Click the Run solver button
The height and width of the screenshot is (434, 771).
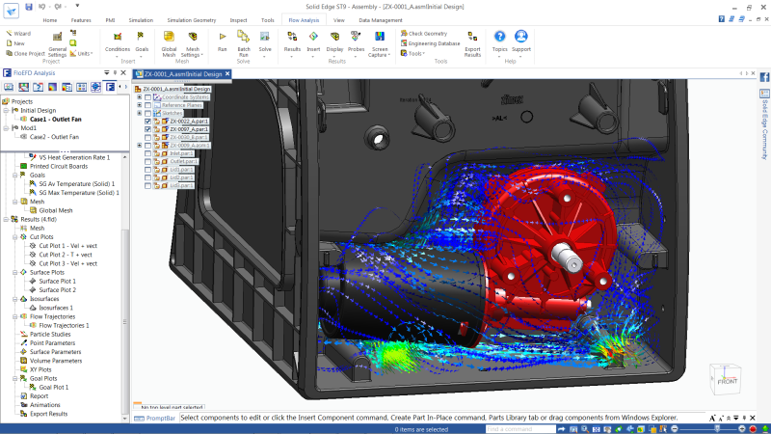coord(223,41)
